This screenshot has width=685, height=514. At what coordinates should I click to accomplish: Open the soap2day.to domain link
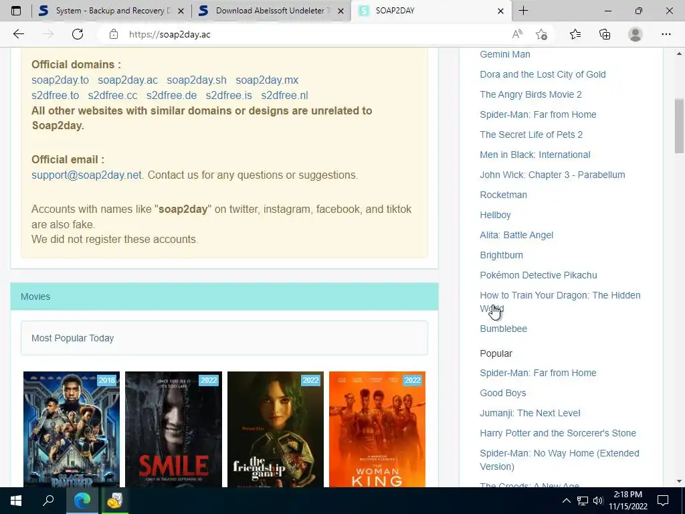point(60,80)
